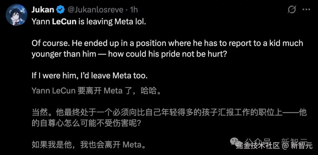Click the 掘金技术社区 watermark text

pos(257,145)
